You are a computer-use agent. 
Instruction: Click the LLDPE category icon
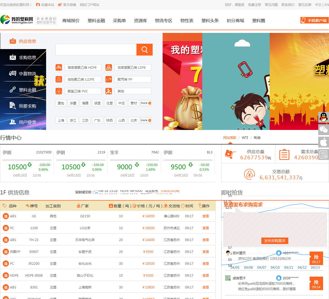[59, 79]
